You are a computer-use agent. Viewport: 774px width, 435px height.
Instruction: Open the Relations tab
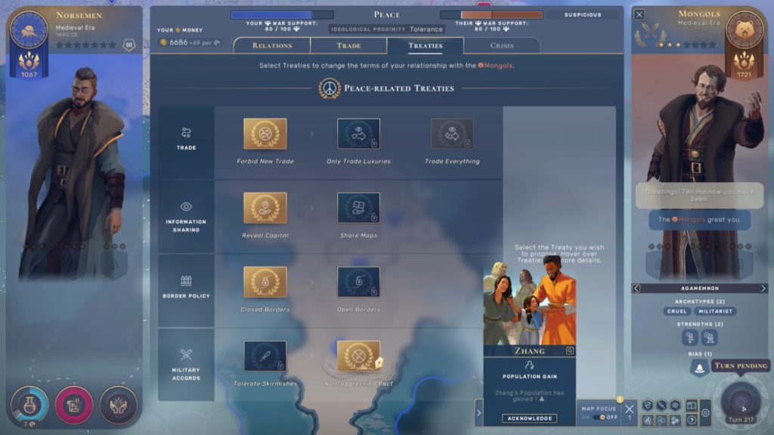point(272,45)
